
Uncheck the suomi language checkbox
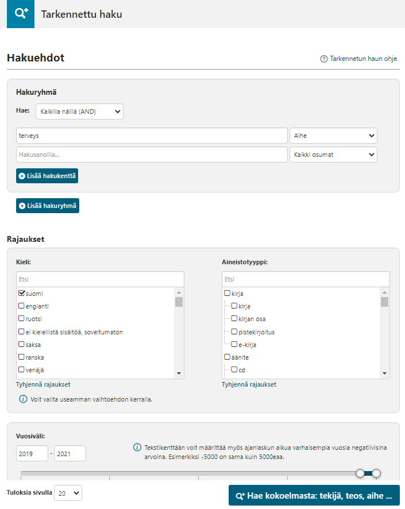point(21,294)
